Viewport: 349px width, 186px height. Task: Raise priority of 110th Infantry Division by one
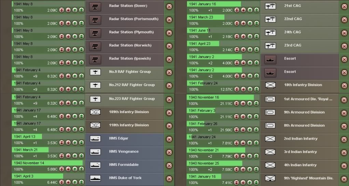point(75,129)
